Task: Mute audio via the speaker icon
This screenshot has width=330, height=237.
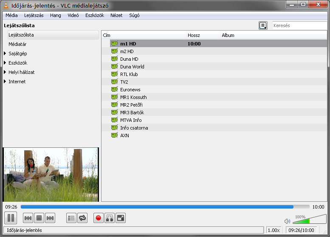Action: [287, 221]
